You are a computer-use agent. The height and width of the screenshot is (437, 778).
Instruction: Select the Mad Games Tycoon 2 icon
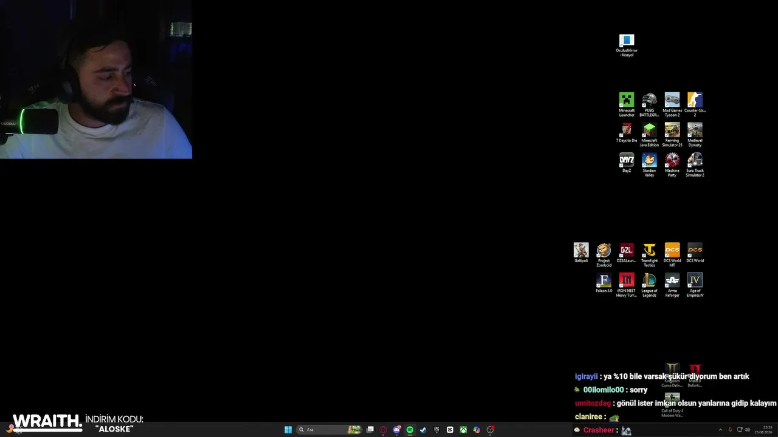672,104
